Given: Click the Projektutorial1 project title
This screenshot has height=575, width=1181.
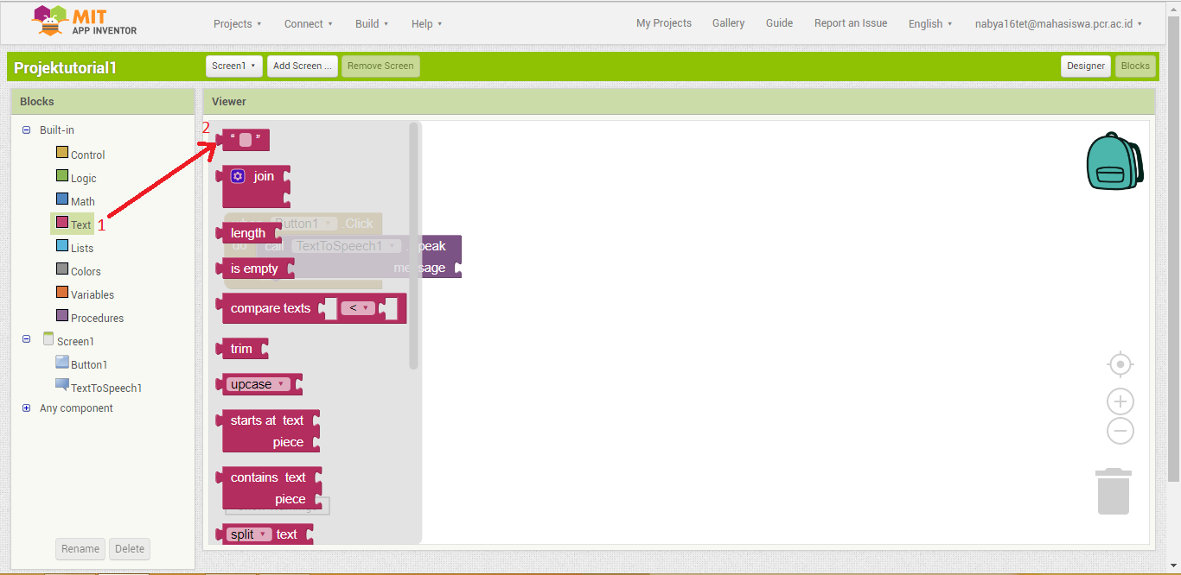Looking at the screenshot, I should coord(66,67).
